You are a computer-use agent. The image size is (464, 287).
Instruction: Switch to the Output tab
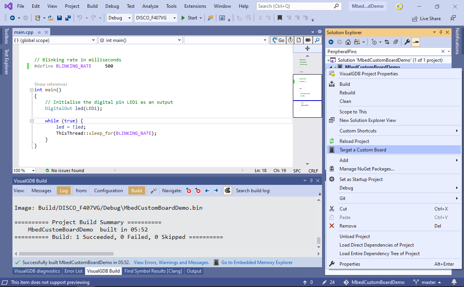coord(194,271)
